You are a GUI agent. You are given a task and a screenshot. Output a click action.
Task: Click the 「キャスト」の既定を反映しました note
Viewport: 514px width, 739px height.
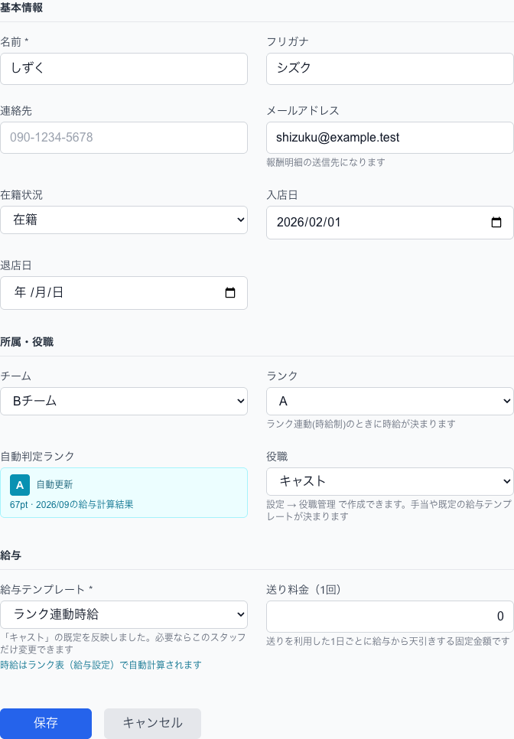[123, 643]
